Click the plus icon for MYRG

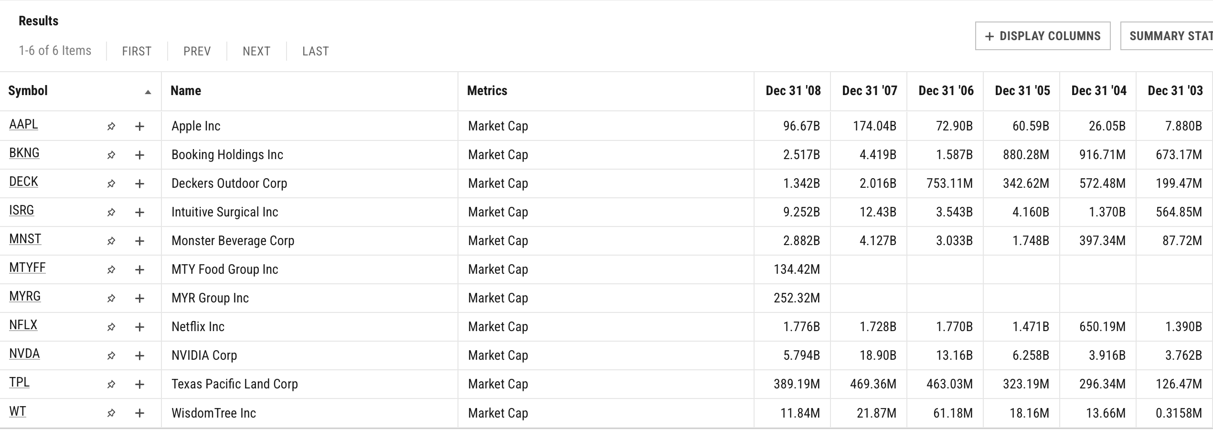point(139,298)
